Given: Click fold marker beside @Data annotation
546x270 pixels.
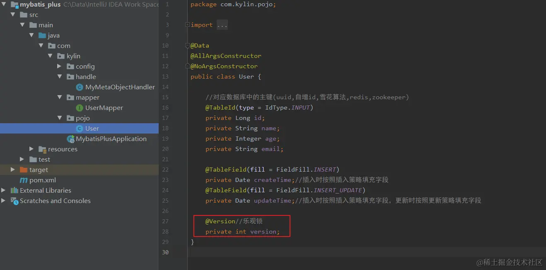Looking at the screenshot, I should [187, 46].
